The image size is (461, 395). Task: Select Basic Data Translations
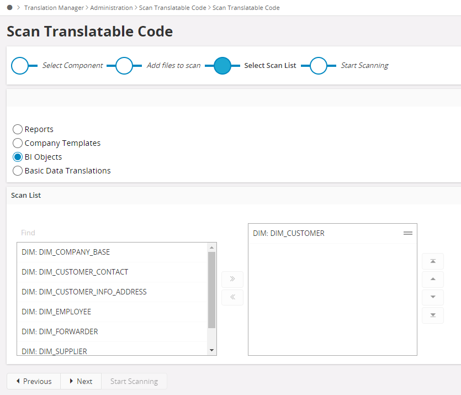(x=17, y=171)
